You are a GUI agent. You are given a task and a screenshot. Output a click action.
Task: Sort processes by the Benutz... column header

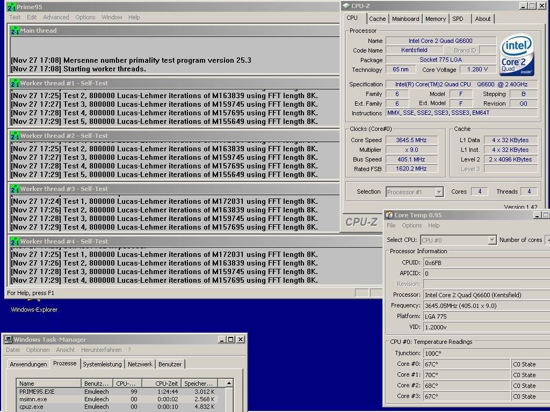[97, 383]
